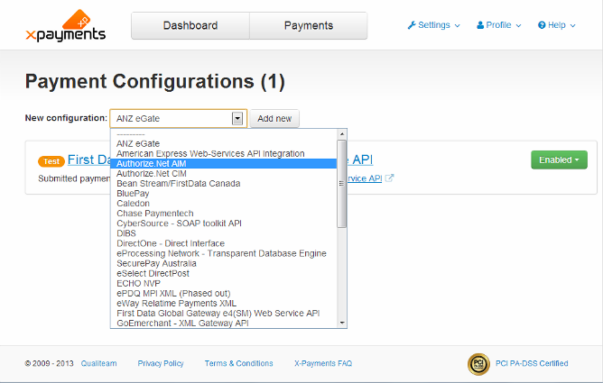Choose CyberSource - SOAP toolkit API
603x383 pixels.
[224, 223]
